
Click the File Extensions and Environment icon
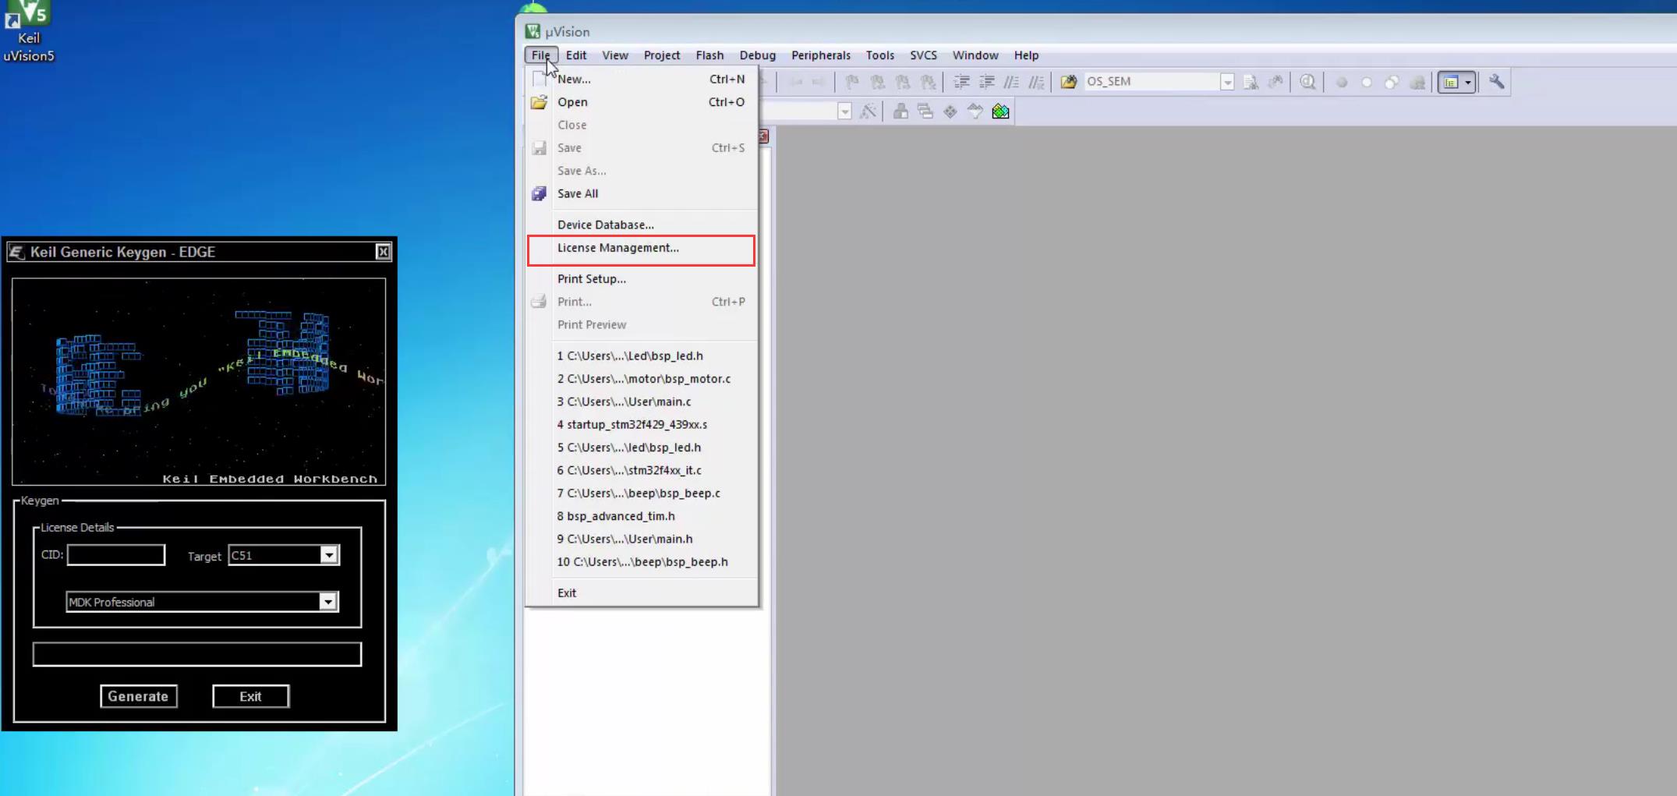(x=900, y=111)
